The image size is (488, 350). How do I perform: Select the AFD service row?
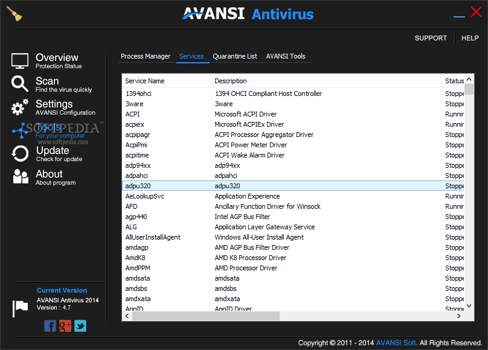point(293,206)
